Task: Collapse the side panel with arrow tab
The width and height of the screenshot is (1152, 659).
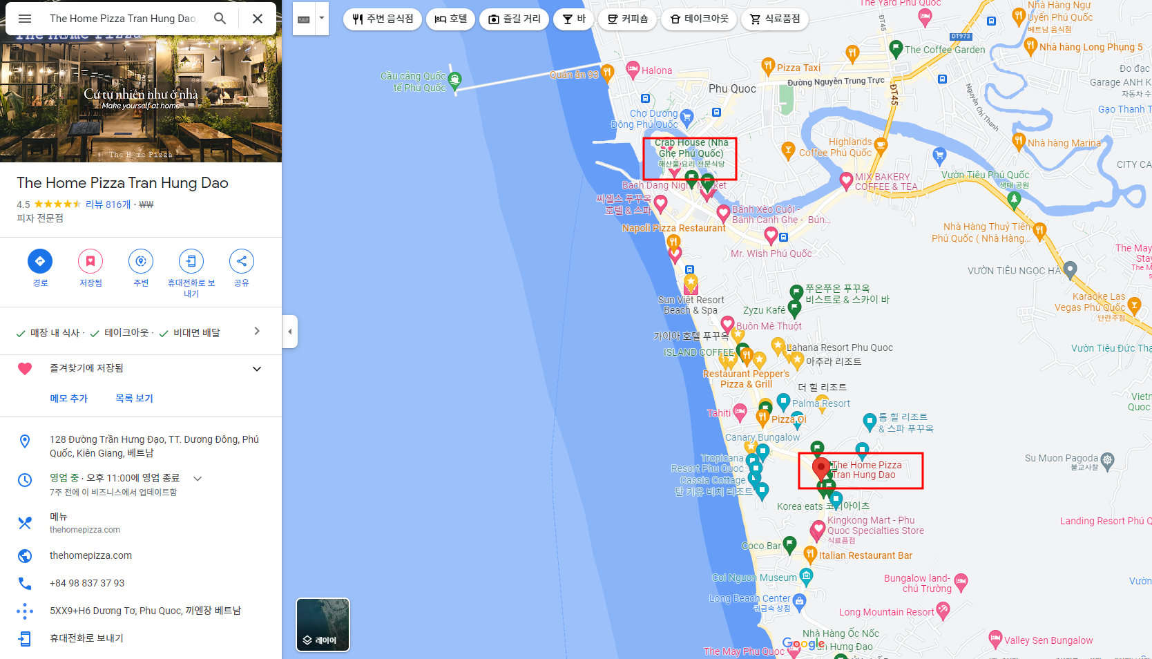Action: point(290,332)
